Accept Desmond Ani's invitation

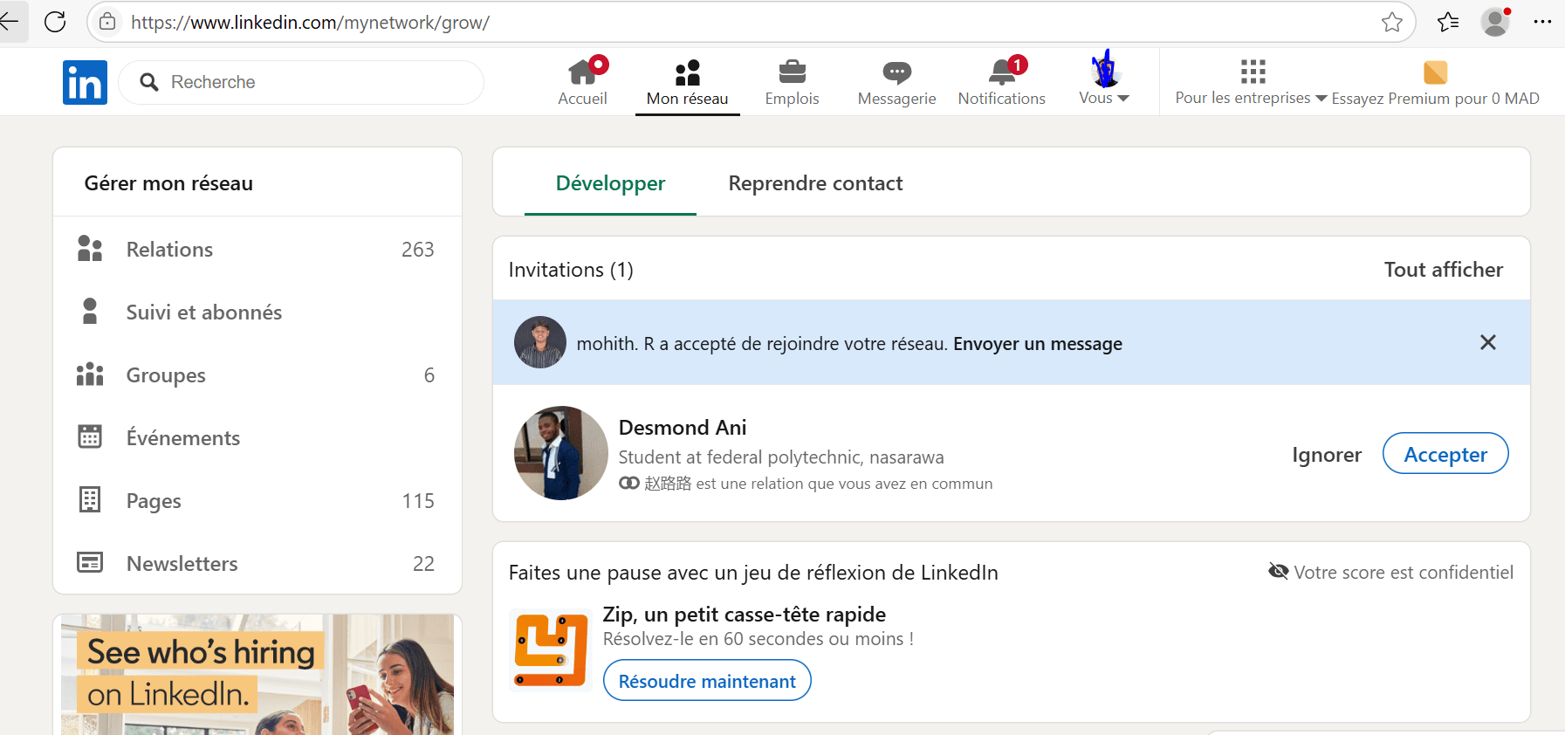[1445, 454]
